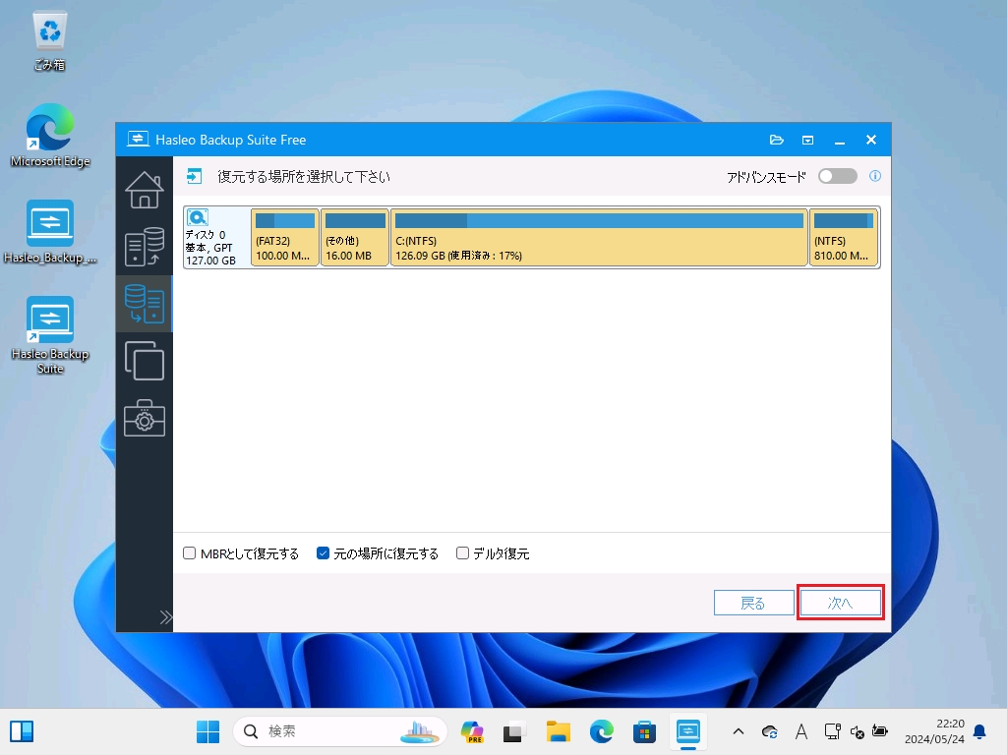
Task: Open Microsoft Store from taskbar
Action: click(644, 731)
